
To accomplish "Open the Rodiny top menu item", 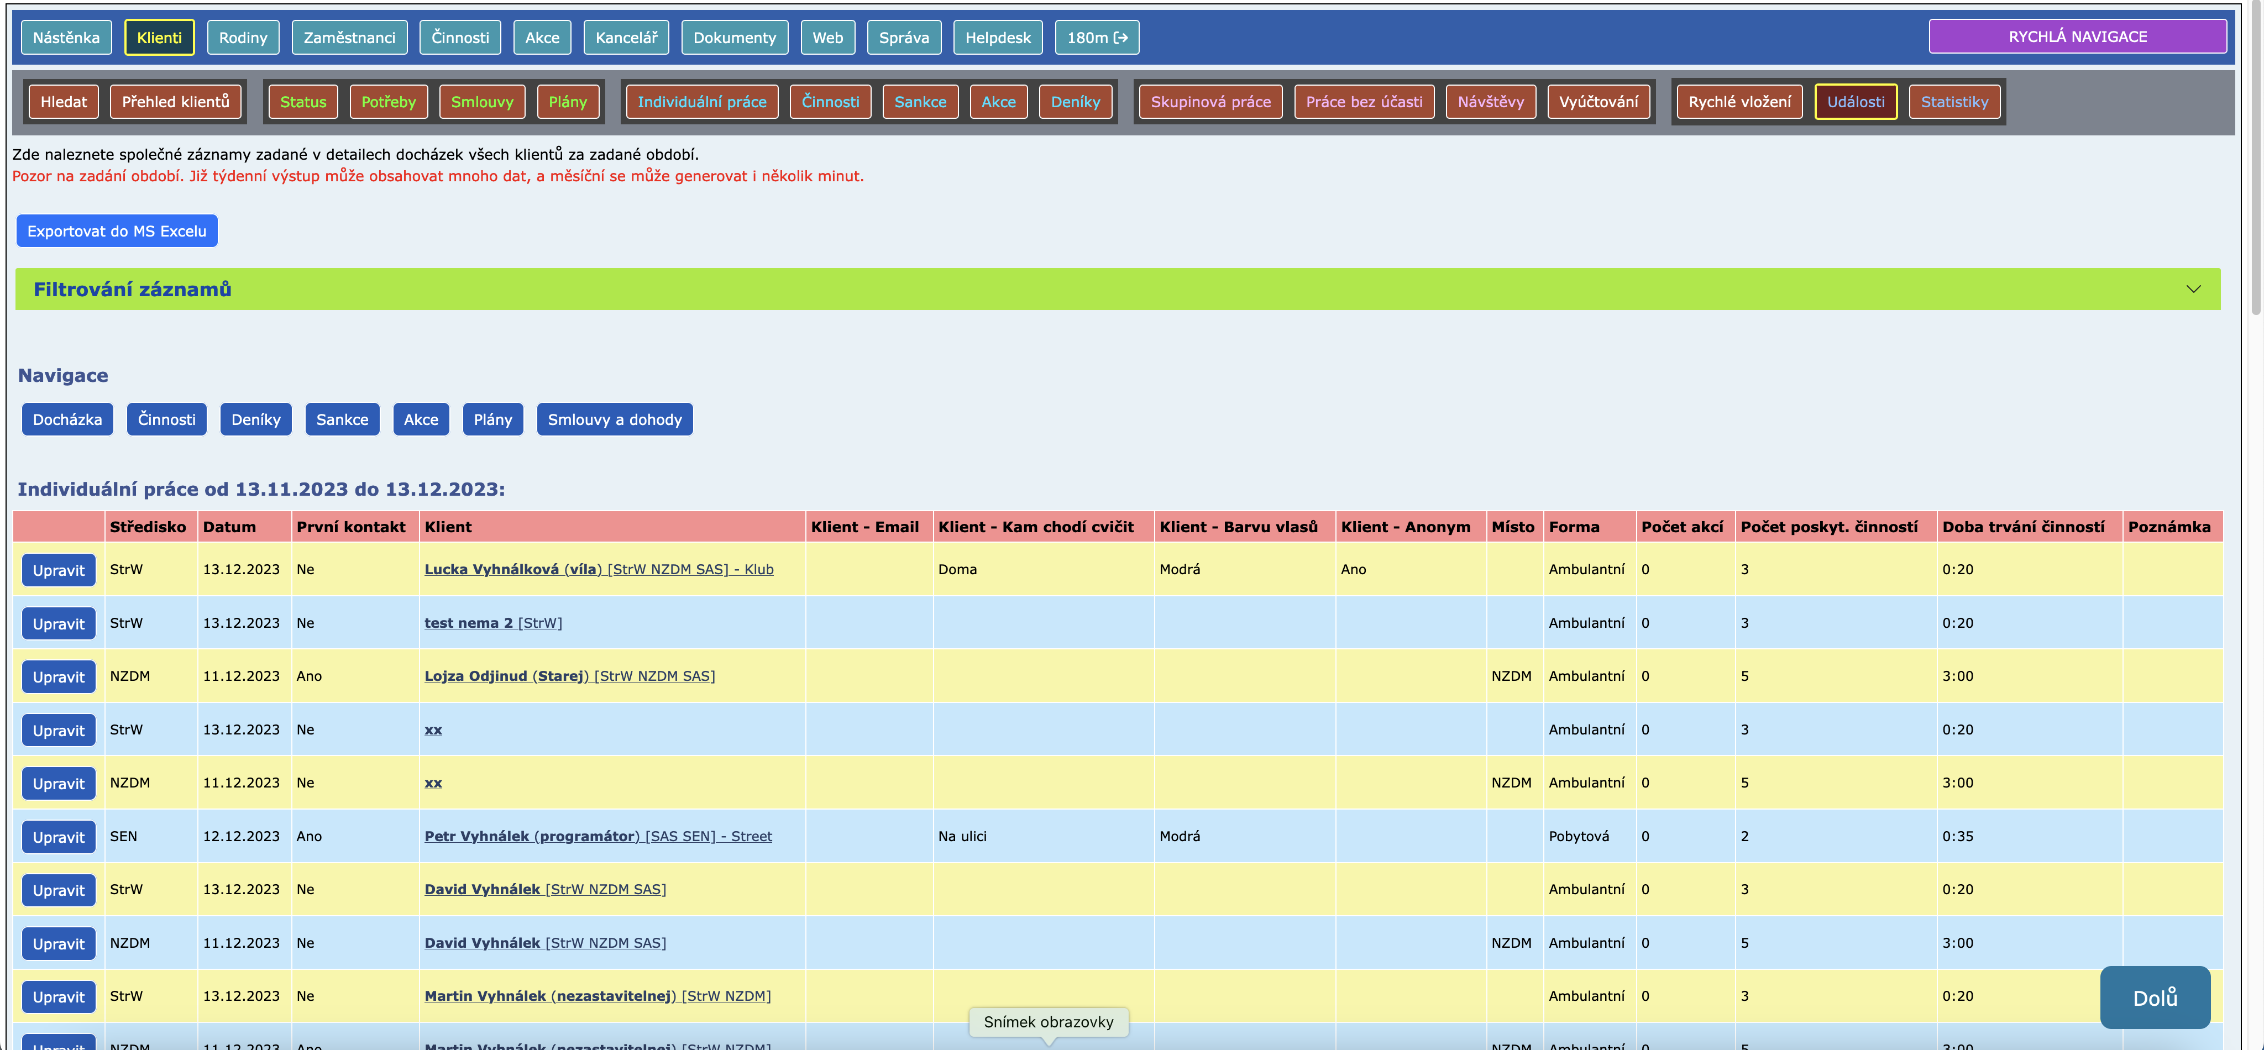I will click(x=243, y=38).
